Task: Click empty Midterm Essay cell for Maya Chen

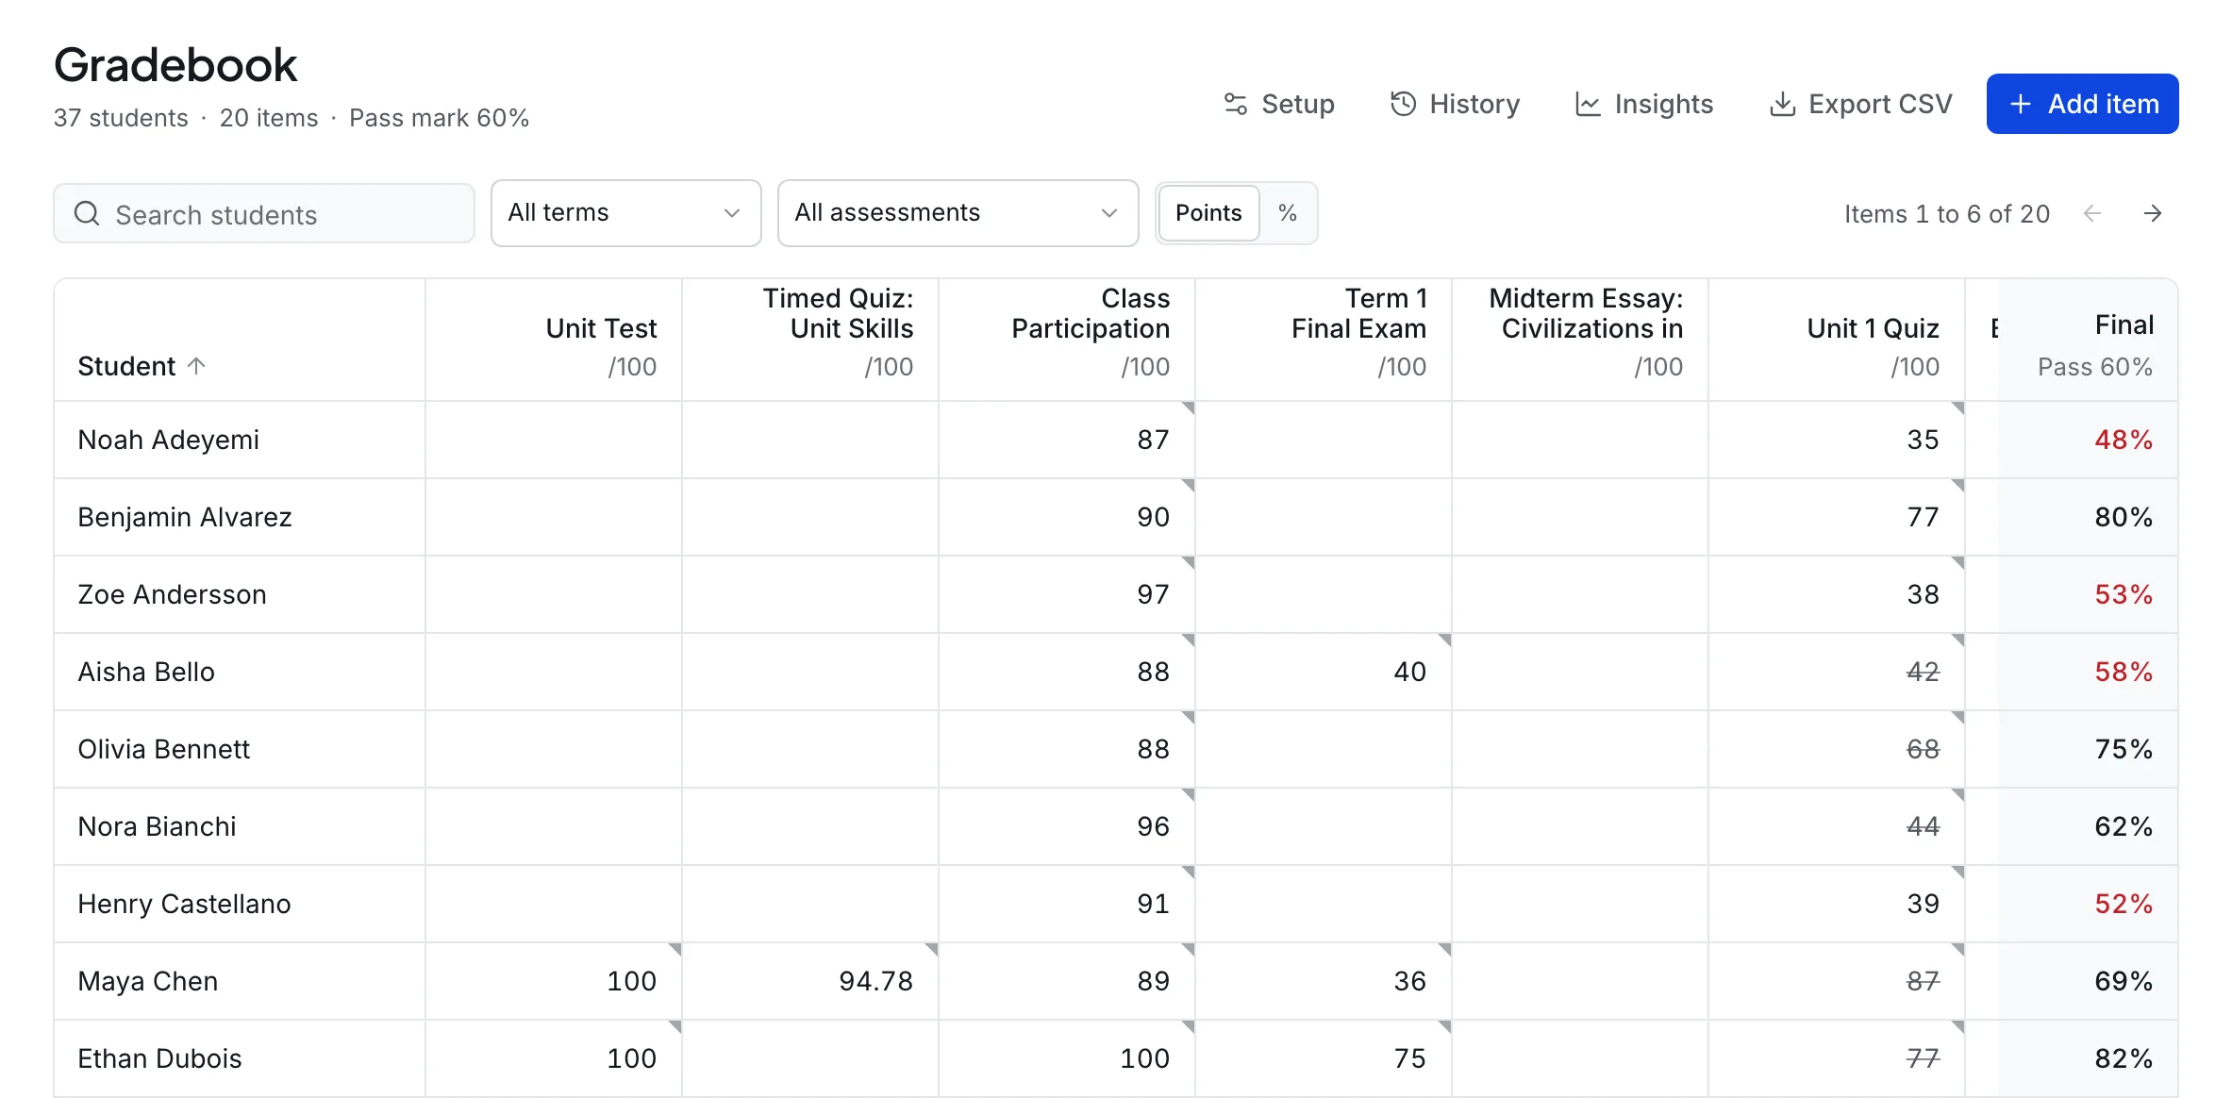Action: coord(1580,981)
